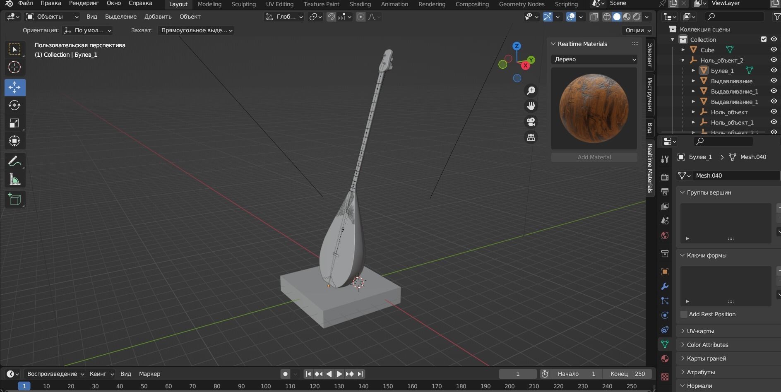Viewport: 781px width, 392px height.
Task: Enable Add Rest Position checkbox
Action: click(684, 314)
